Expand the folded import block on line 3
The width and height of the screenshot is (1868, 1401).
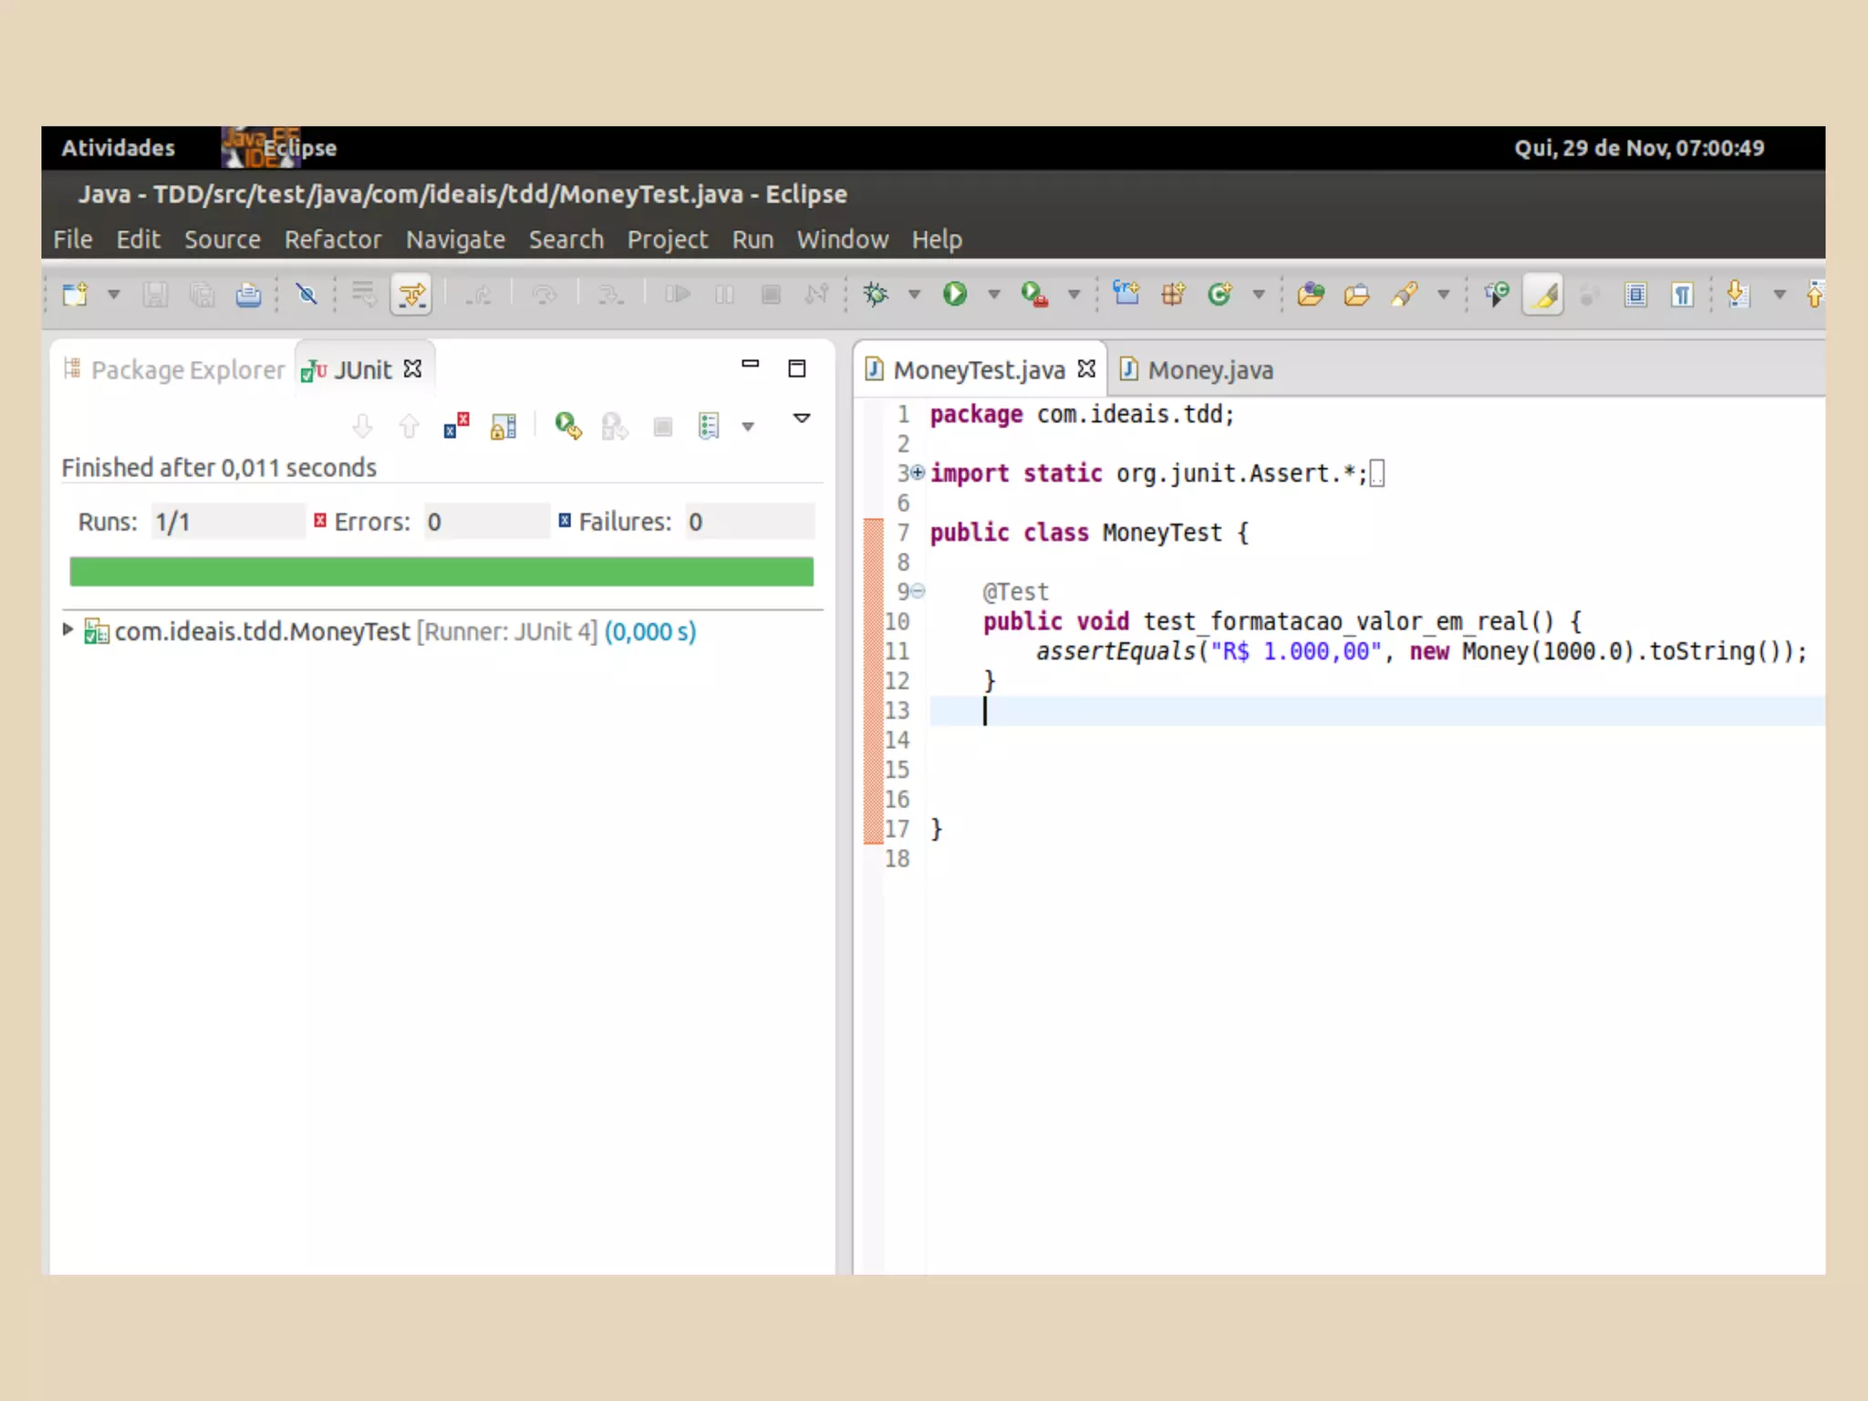click(x=918, y=472)
